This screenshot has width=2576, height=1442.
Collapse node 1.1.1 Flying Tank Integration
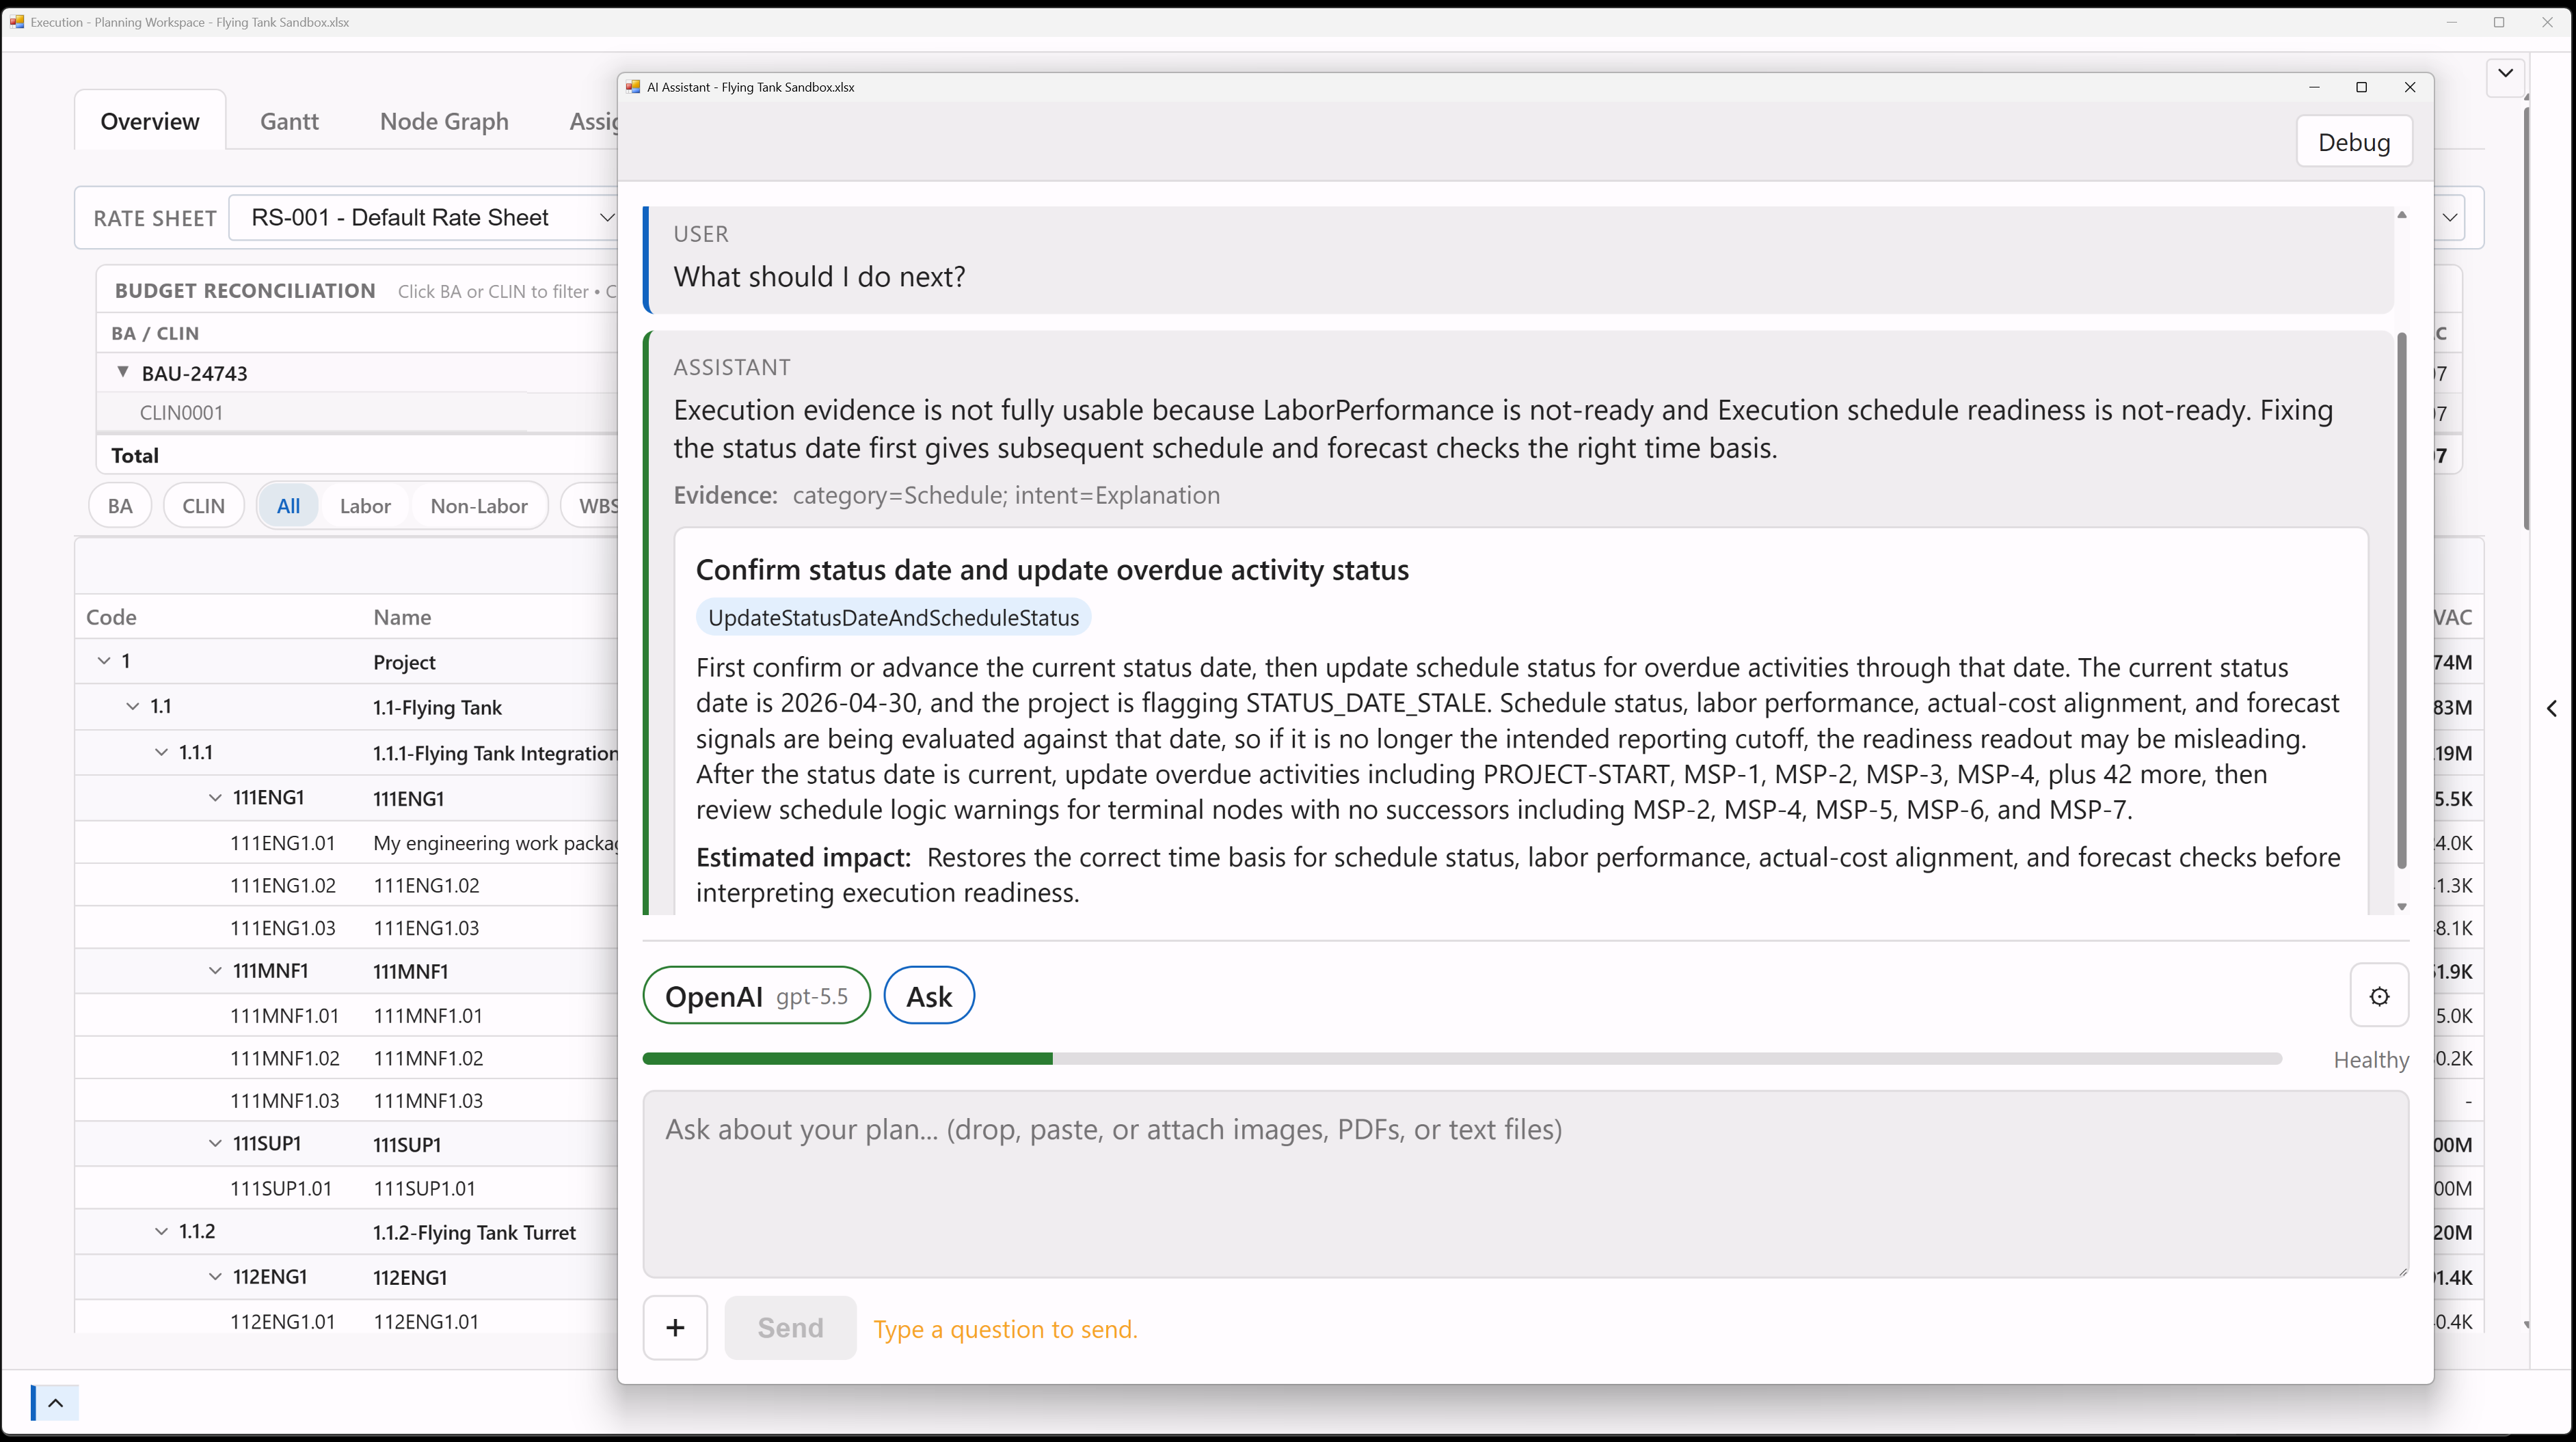pyautogui.click(x=161, y=752)
